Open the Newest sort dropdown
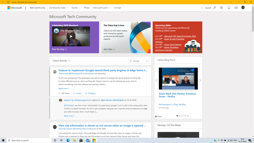The height and width of the screenshot is (143, 254). (139, 61)
